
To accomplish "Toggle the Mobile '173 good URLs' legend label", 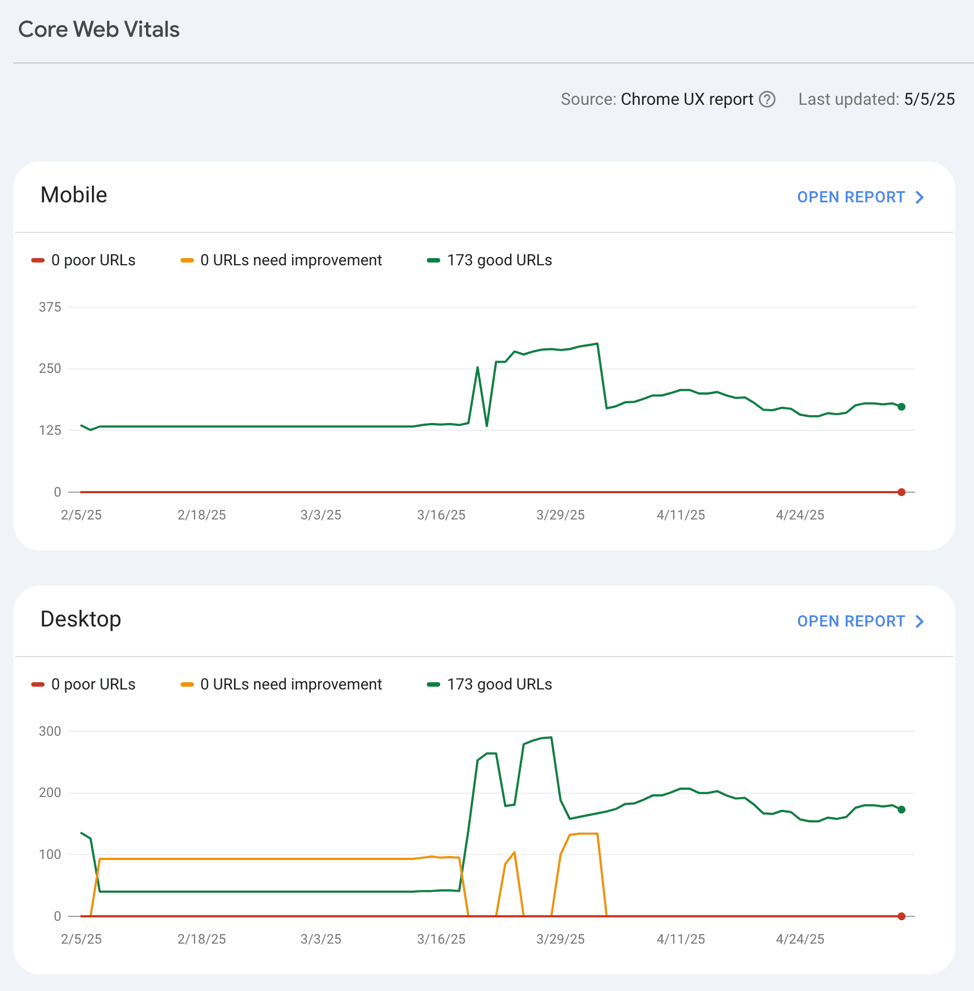I will 499,260.
